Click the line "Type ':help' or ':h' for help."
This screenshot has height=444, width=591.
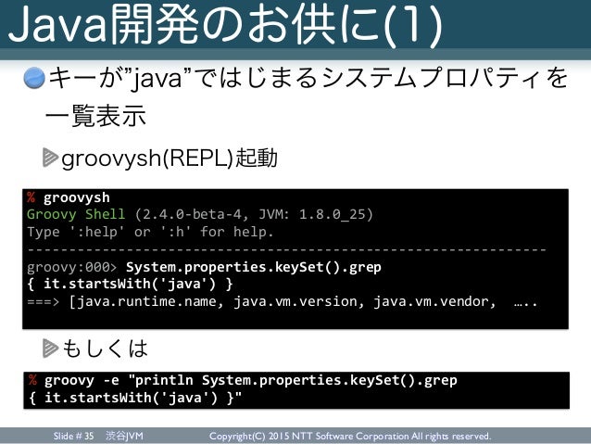[150, 232]
